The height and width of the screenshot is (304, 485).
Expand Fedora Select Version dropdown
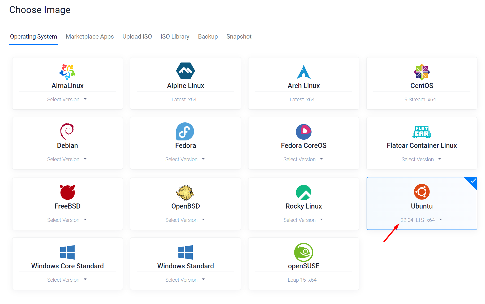click(185, 159)
